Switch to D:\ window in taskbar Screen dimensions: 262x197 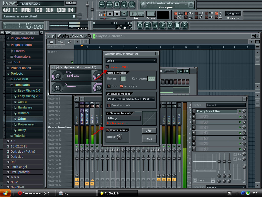76,193
